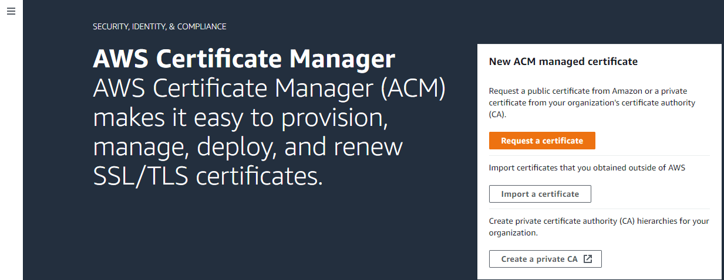Click the '(CA).' text in the request description
This screenshot has width=724, height=280.
tap(497, 114)
